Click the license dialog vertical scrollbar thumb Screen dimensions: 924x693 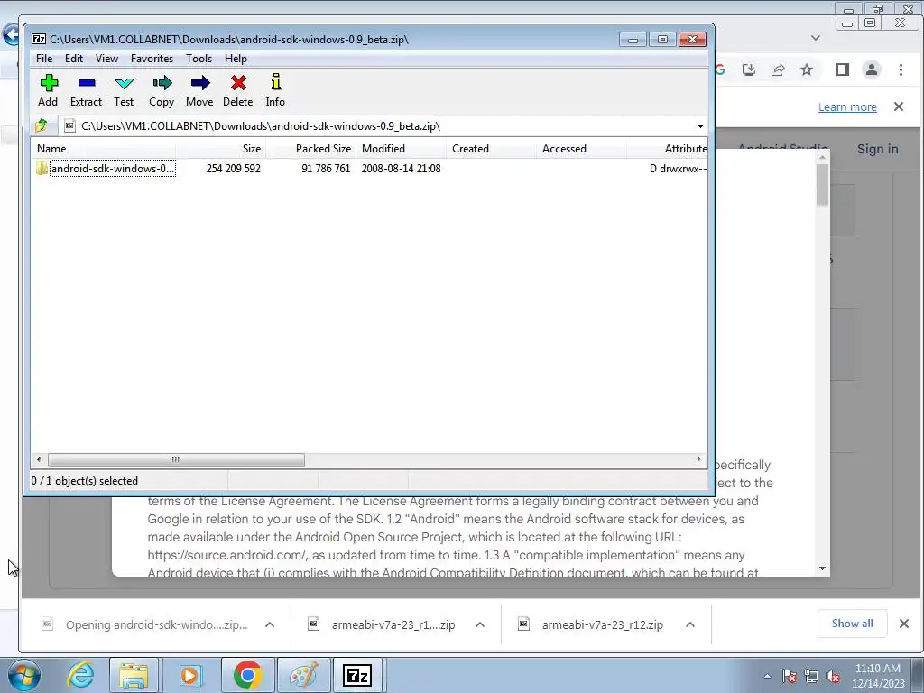(x=823, y=185)
